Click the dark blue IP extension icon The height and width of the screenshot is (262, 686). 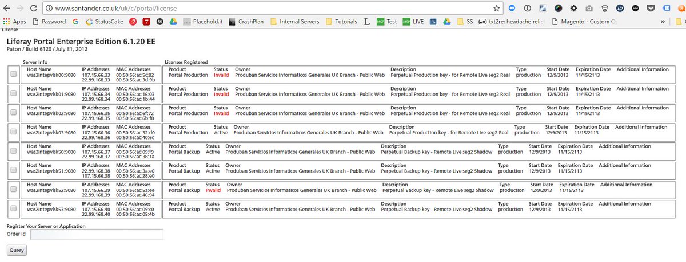coord(620,9)
